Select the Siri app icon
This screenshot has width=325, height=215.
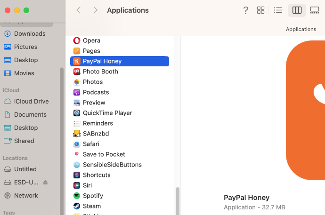tap(77, 185)
